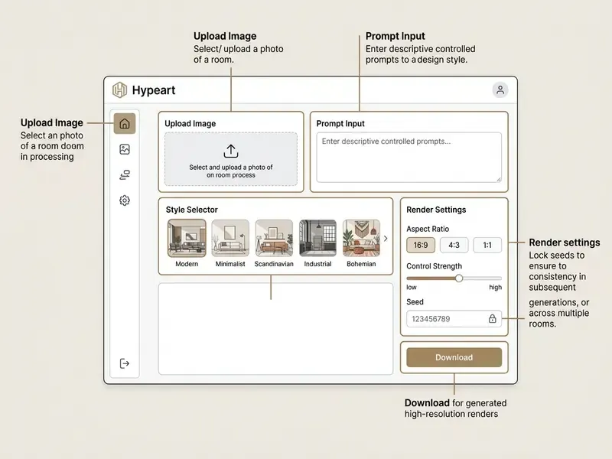Click the resize grip of the prompt box
The height and width of the screenshot is (459, 612).
click(x=499, y=180)
